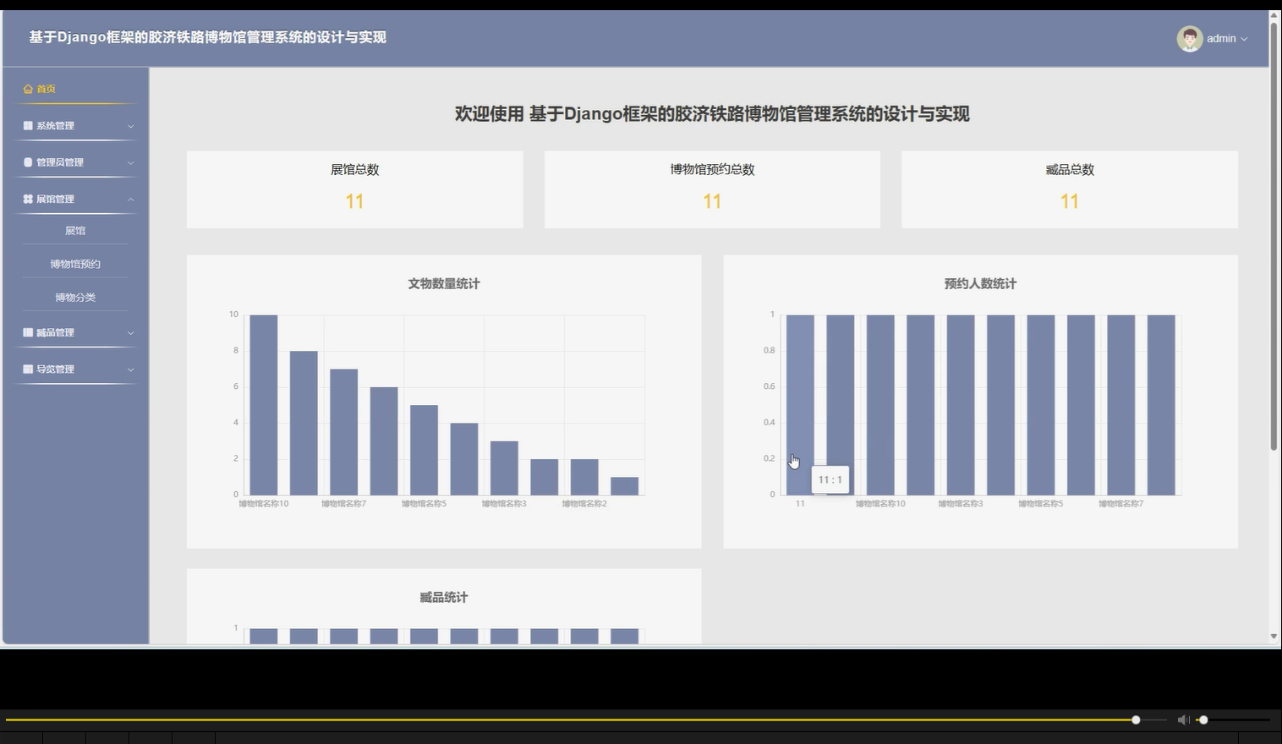
Task: Click the video playback progress slider handle
Action: coord(1136,719)
